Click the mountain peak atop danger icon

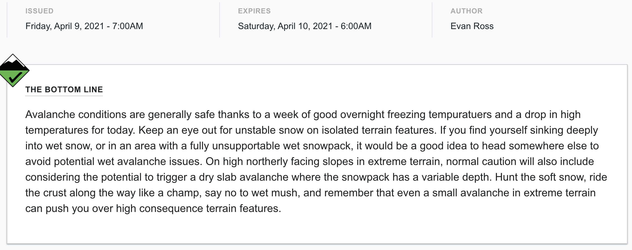point(13,59)
